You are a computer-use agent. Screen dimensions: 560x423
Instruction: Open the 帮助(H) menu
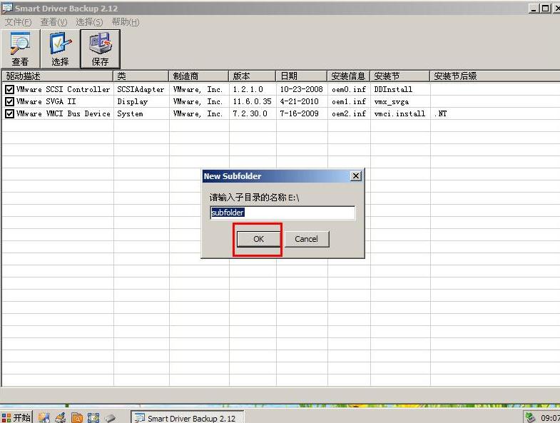pos(126,22)
